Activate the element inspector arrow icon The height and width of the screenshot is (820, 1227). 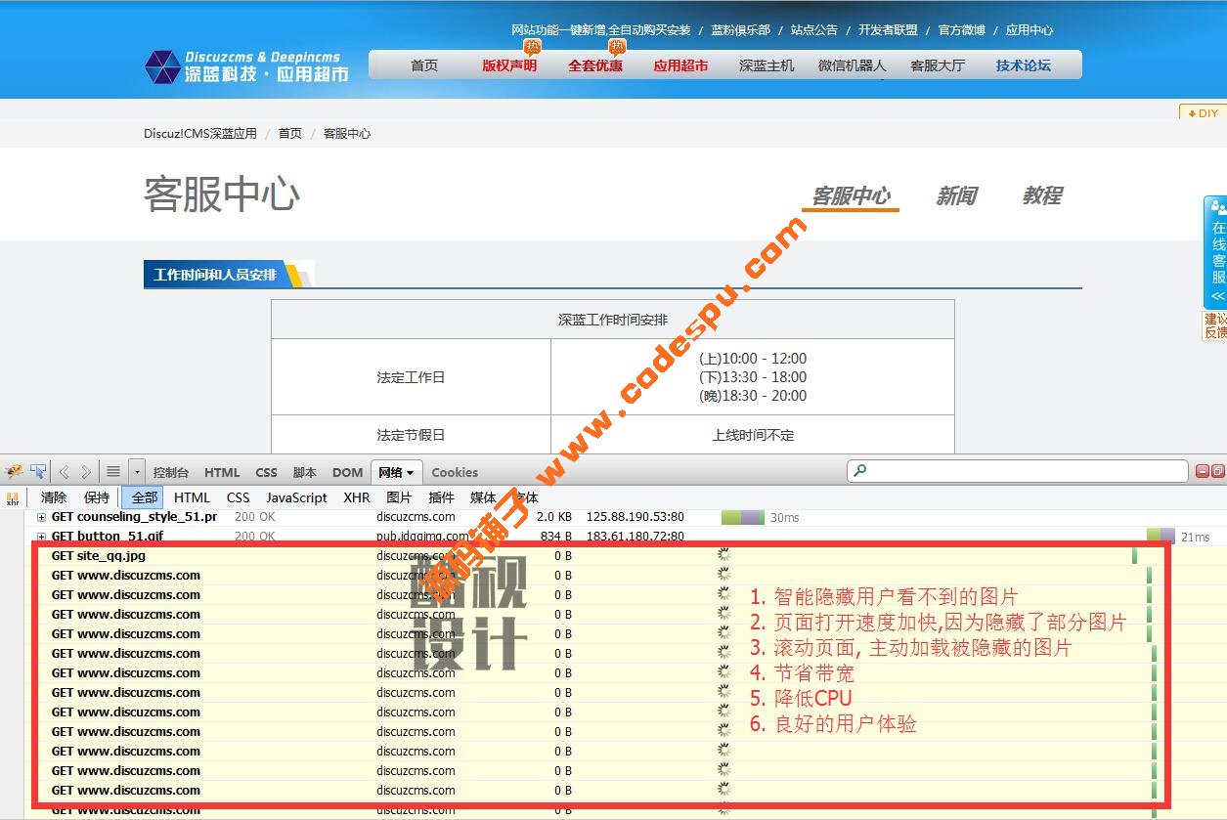coord(38,472)
